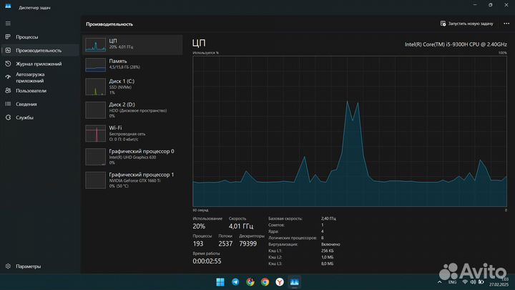Click the Логических процессоров label
Image resolution: width=515 pixels, height=290 pixels.
point(293,238)
